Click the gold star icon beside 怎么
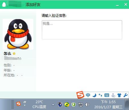Screen dimensions: 129x110 (14, 54)
